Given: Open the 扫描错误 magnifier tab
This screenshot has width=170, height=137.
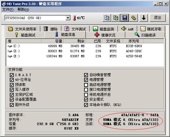Looking at the screenshot, I should [145, 35].
